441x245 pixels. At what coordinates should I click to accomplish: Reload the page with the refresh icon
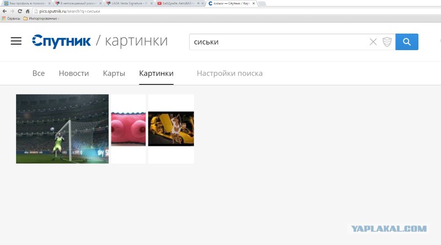[20, 11]
